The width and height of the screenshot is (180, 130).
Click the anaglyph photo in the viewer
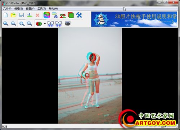pos(90,76)
